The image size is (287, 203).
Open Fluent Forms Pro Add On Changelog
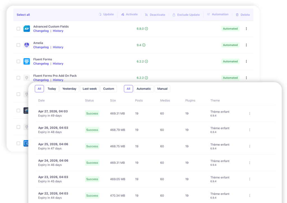(x=41, y=80)
